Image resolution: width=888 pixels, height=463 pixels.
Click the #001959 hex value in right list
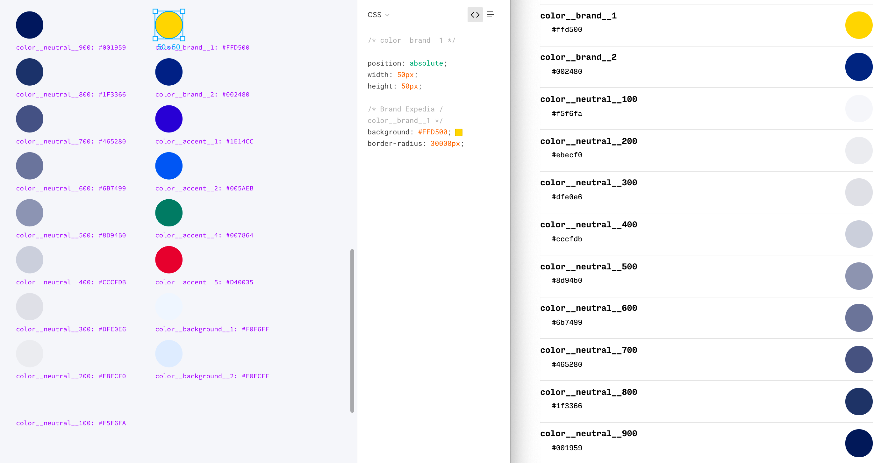tap(566, 448)
